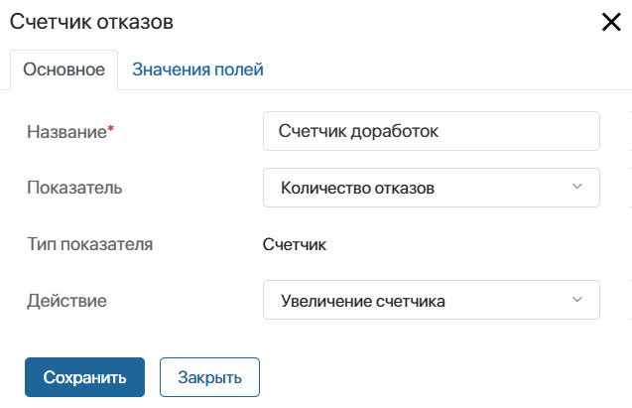
Task: Click the Увеличение счетчика selected value text
Action: pyautogui.click(x=363, y=301)
